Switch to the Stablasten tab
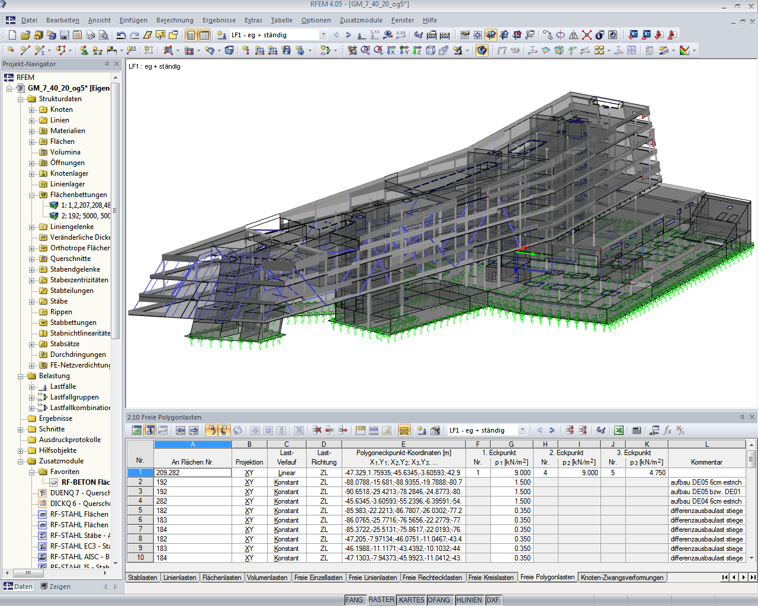The image size is (758, 606). click(x=142, y=577)
